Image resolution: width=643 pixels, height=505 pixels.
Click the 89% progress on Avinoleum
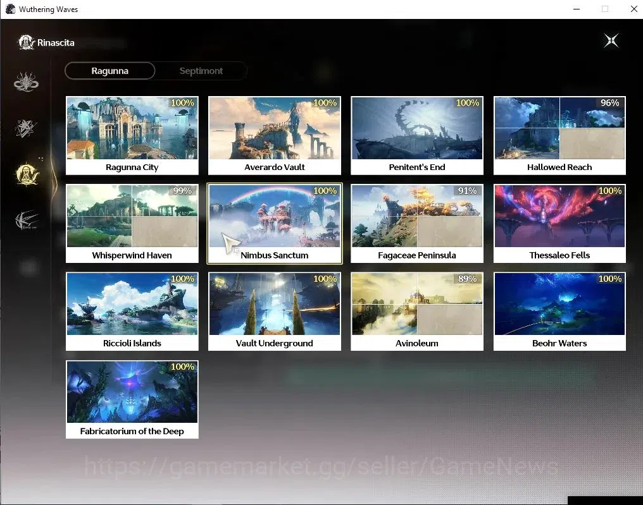click(467, 279)
